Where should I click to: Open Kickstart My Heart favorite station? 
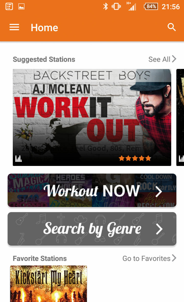click(x=49, y=284)
